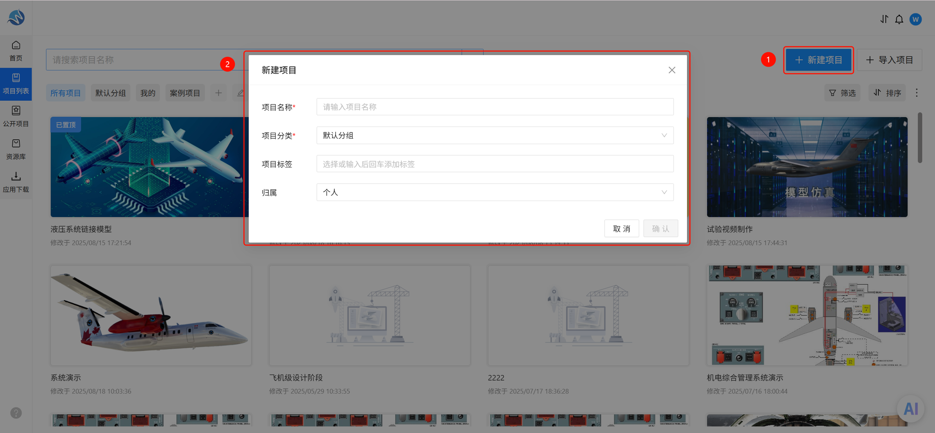Screen dimensions: 935x433
Task: Click the transfer arrows icon beside bell
Action: 884,19
